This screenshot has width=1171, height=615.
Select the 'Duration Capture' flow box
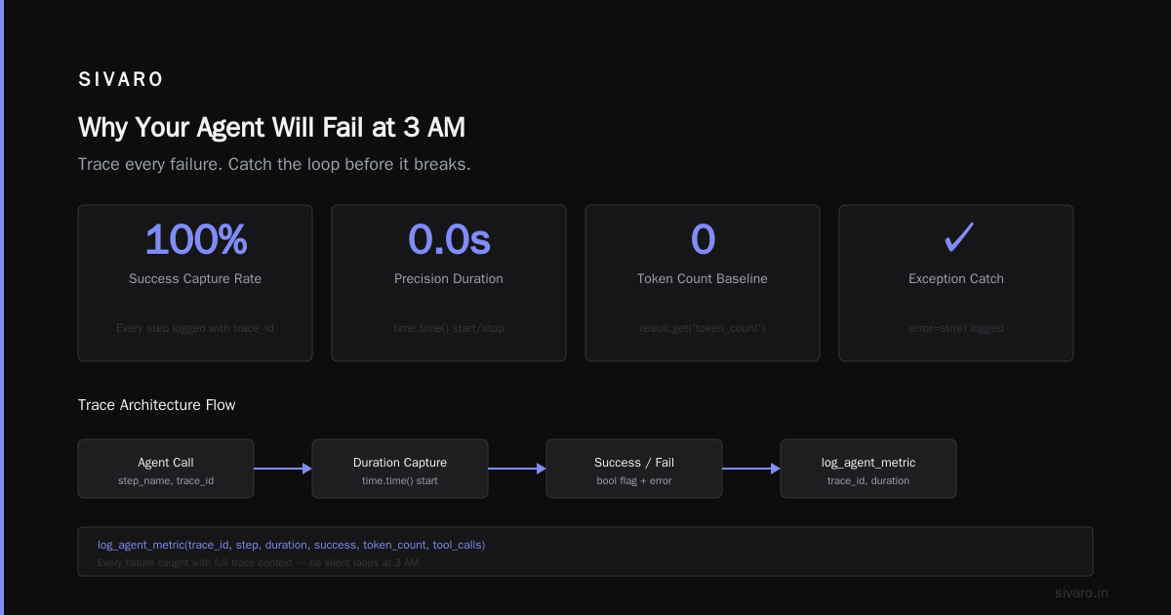coord(400,469)
